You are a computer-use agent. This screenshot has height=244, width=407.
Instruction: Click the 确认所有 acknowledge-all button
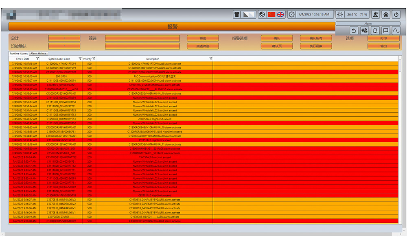[316, 38]
